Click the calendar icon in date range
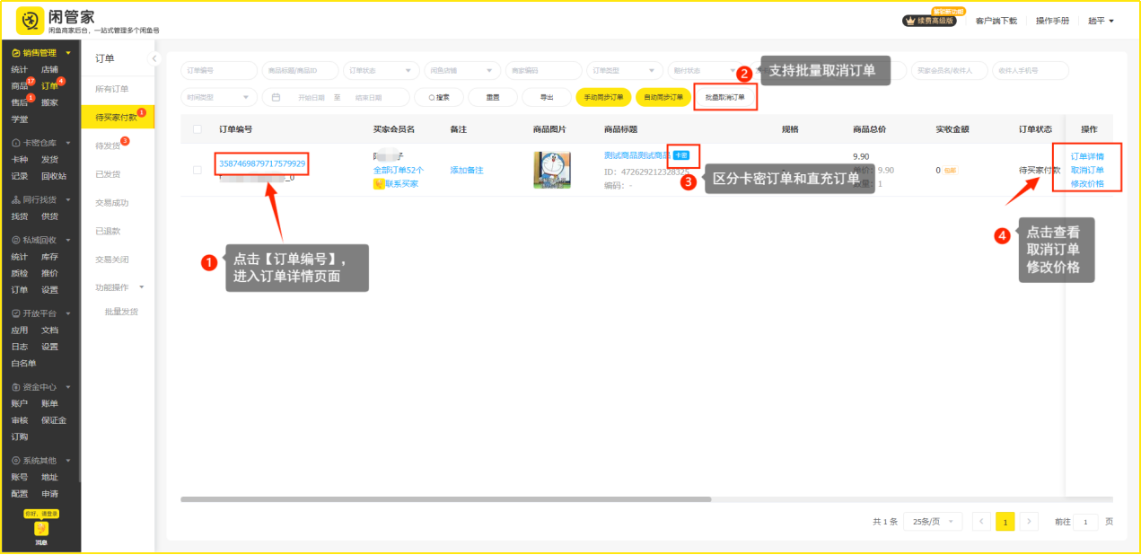 pyautogui.click(x=276, y=97)
